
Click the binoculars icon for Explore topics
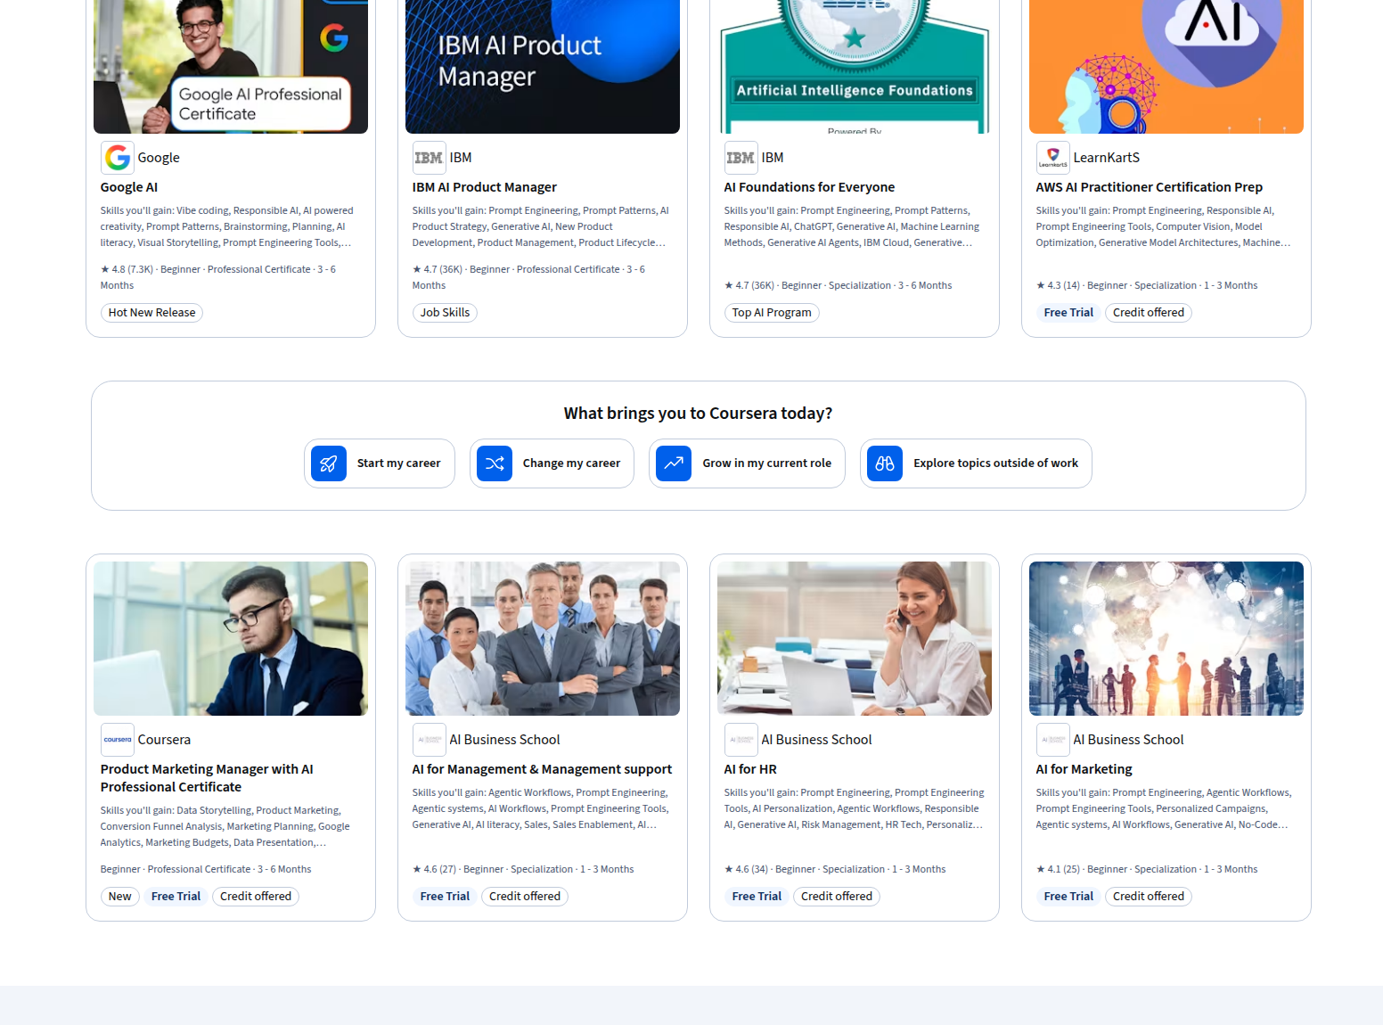coord(885,463)
